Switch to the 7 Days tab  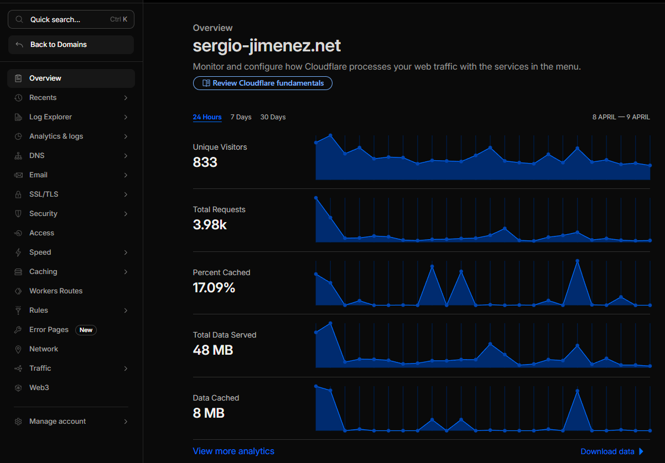click(x=241, y=117)
